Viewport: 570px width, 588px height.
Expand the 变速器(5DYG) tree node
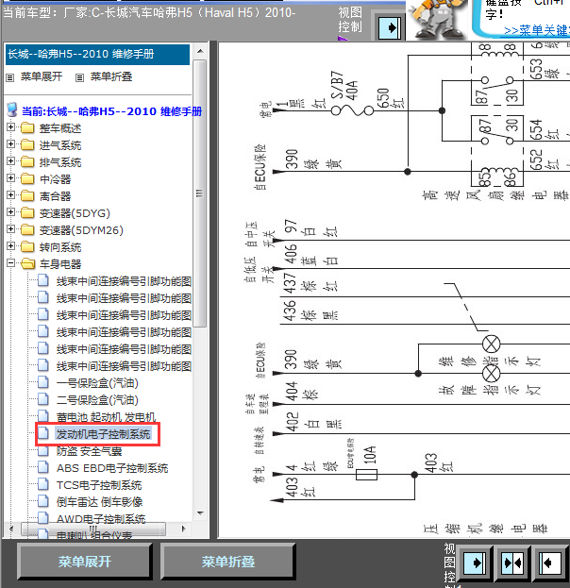click(x=11, y=211)
